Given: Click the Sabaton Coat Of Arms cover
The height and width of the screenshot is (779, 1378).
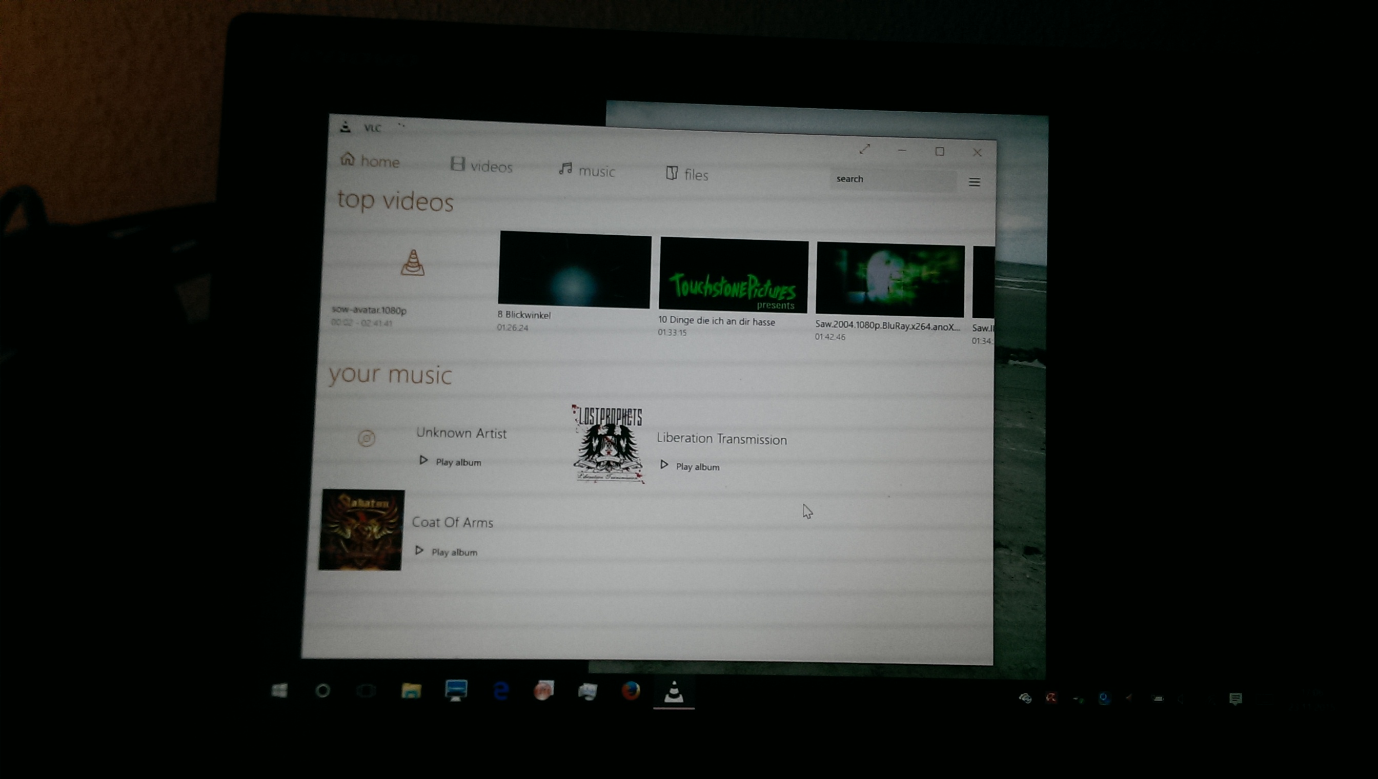Looking at the screenshot, I should tap(361, 530).
